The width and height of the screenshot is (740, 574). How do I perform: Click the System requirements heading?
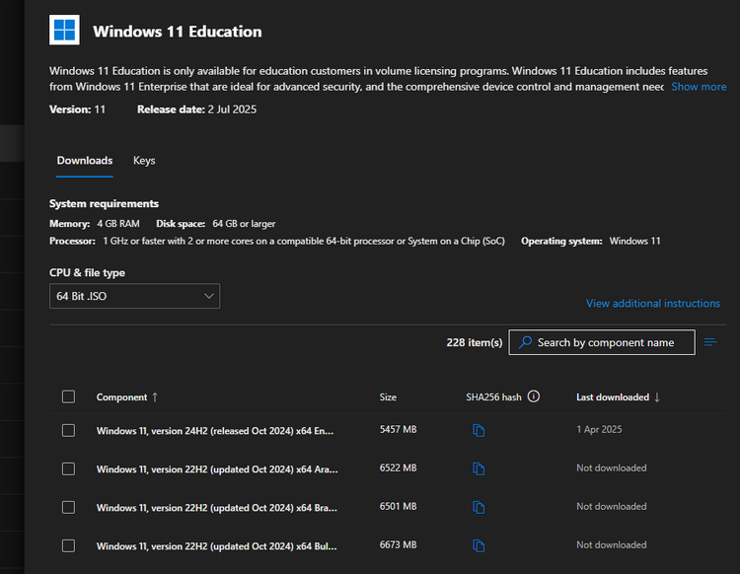(x=104, y=204)
